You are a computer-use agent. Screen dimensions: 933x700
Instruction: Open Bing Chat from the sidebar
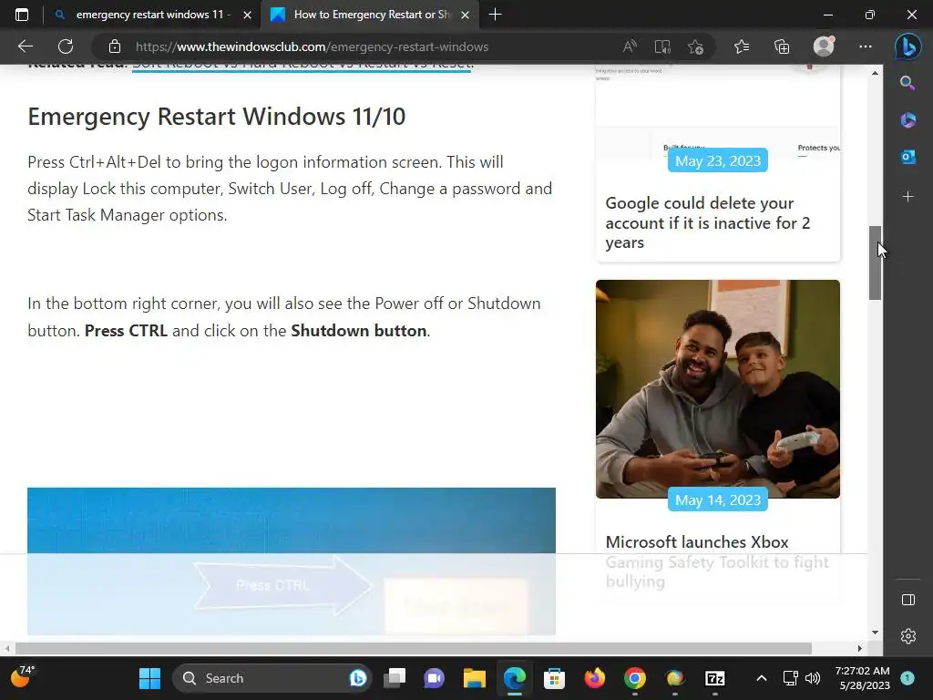click(908, 46)
